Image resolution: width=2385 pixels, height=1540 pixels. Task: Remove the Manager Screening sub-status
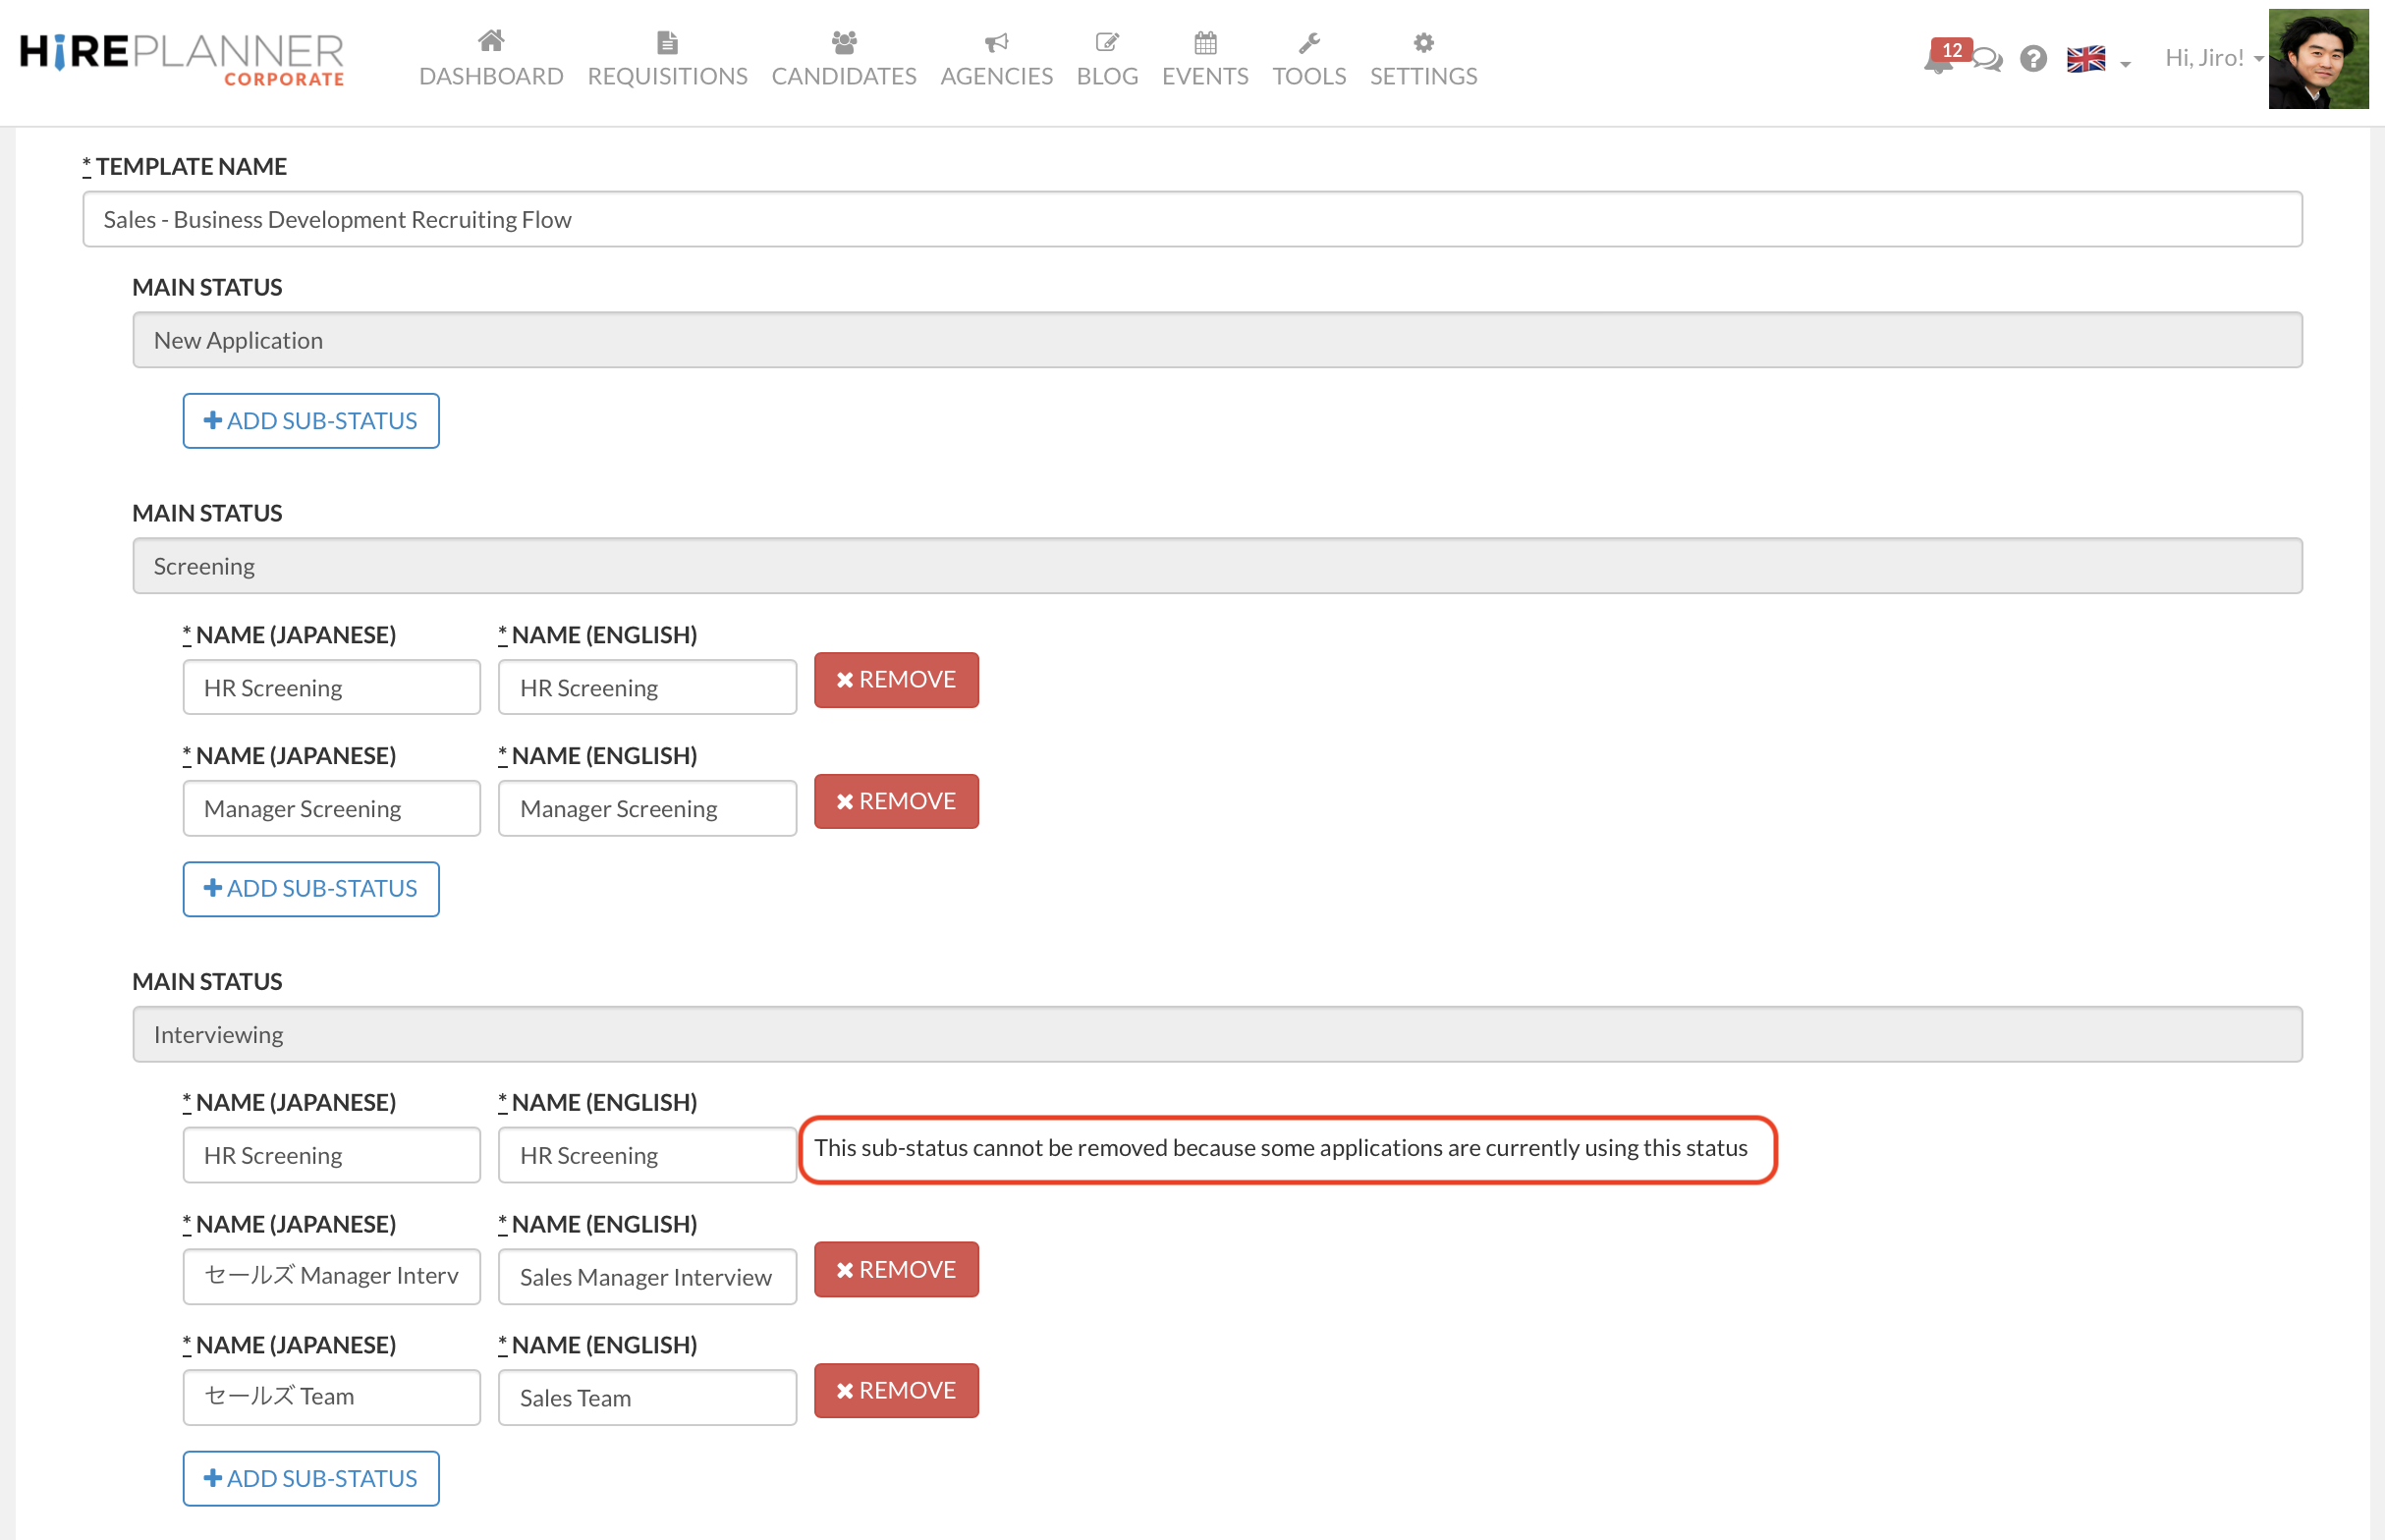(x=896, y=801)
